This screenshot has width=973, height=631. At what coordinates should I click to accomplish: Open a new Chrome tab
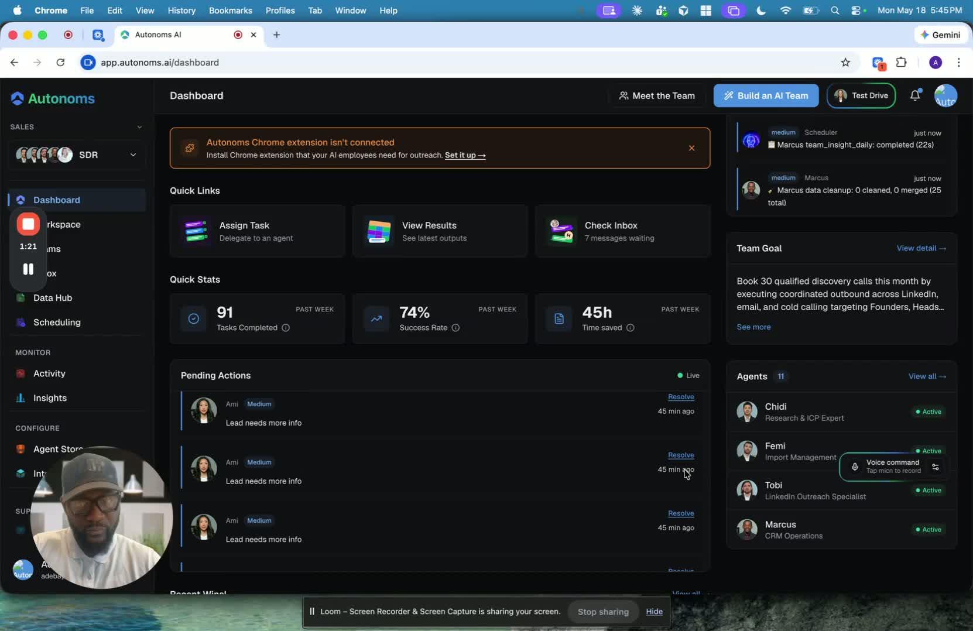click(x=276, y=35)
